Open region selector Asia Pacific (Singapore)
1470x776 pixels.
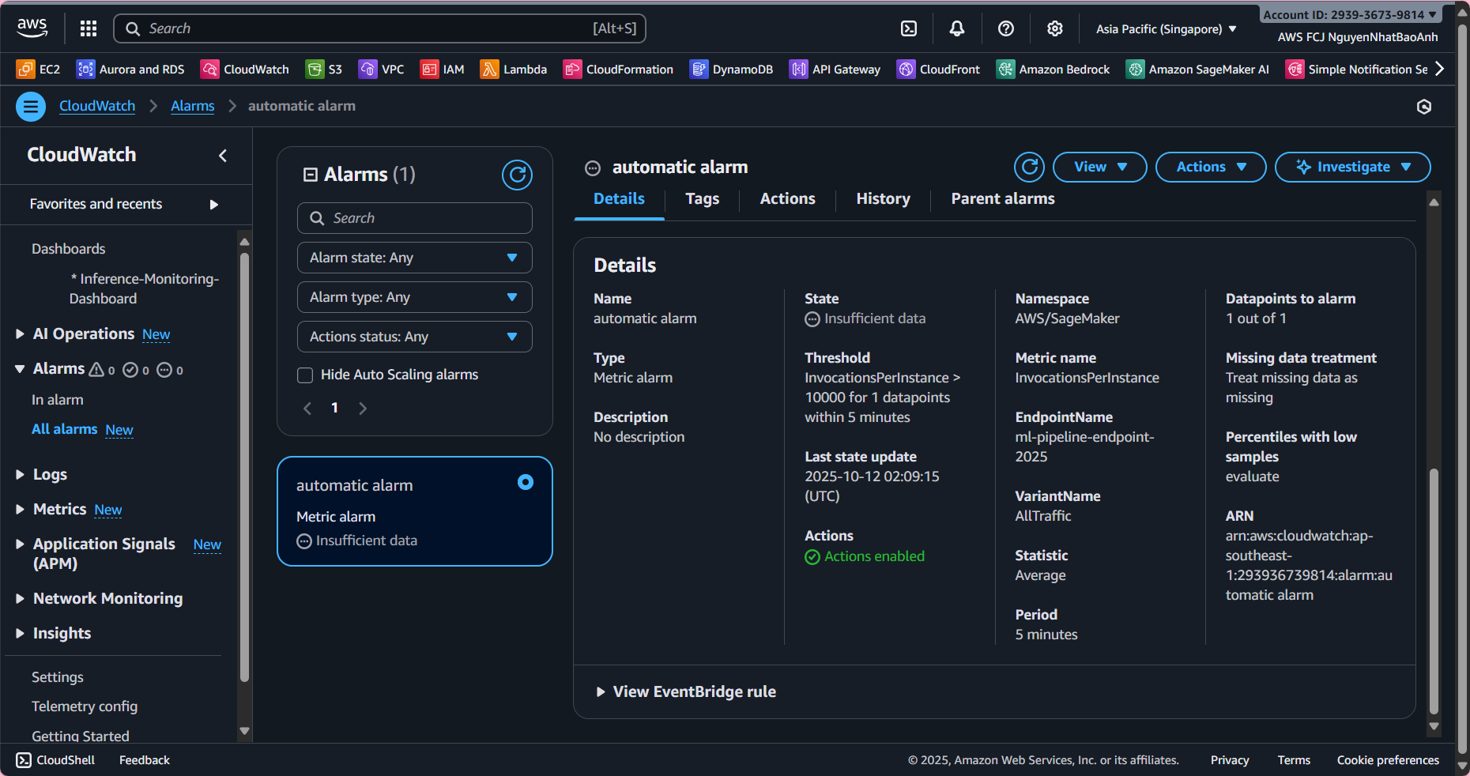pyautogui.click(x=1166, y=28)
